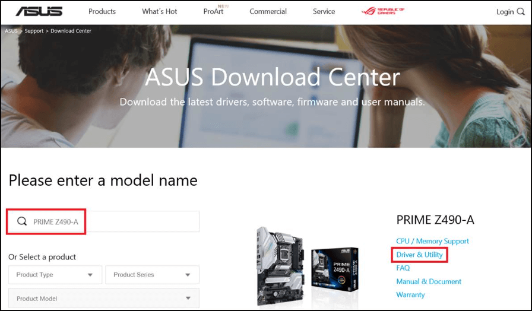Open the What's Hot menu
532x311 pixels.
pyautogui.click(x=159, y=12)
